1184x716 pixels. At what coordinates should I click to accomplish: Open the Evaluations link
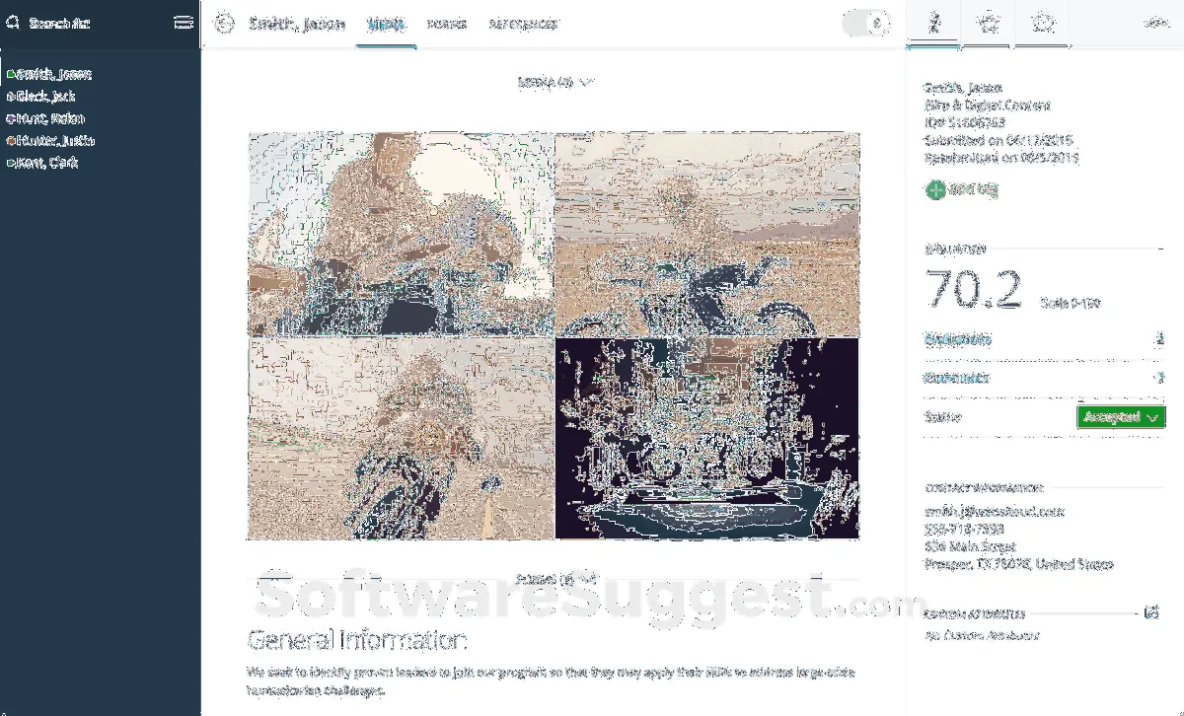click(x=958, y=339)
